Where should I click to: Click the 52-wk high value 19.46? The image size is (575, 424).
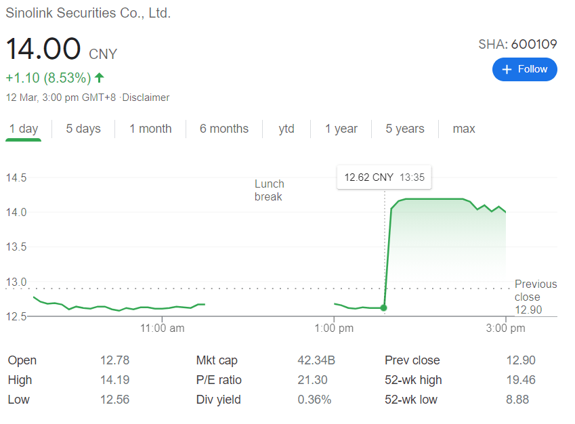click(x=521, y=380)
